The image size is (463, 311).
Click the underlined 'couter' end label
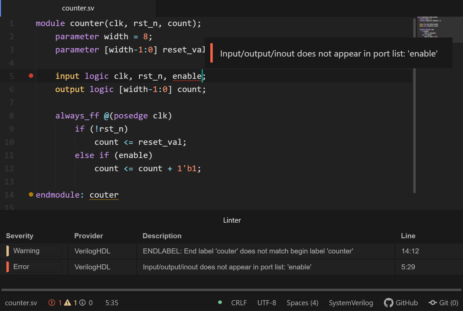(104, 195)
